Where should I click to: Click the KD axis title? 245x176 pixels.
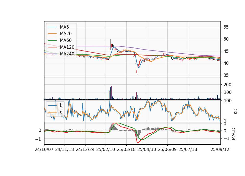[236, 111]
